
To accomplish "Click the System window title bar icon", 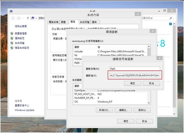I will click(11, 12).
